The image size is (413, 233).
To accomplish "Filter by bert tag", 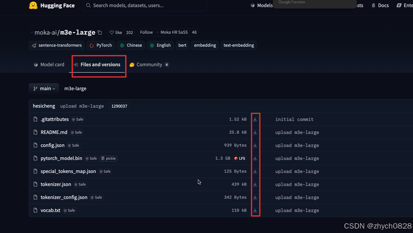I will click(183, 45).
